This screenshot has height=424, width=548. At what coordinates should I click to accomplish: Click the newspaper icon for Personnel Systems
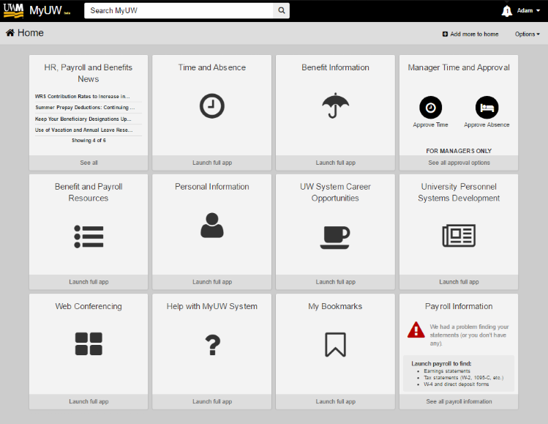click(x=459, y=236)
